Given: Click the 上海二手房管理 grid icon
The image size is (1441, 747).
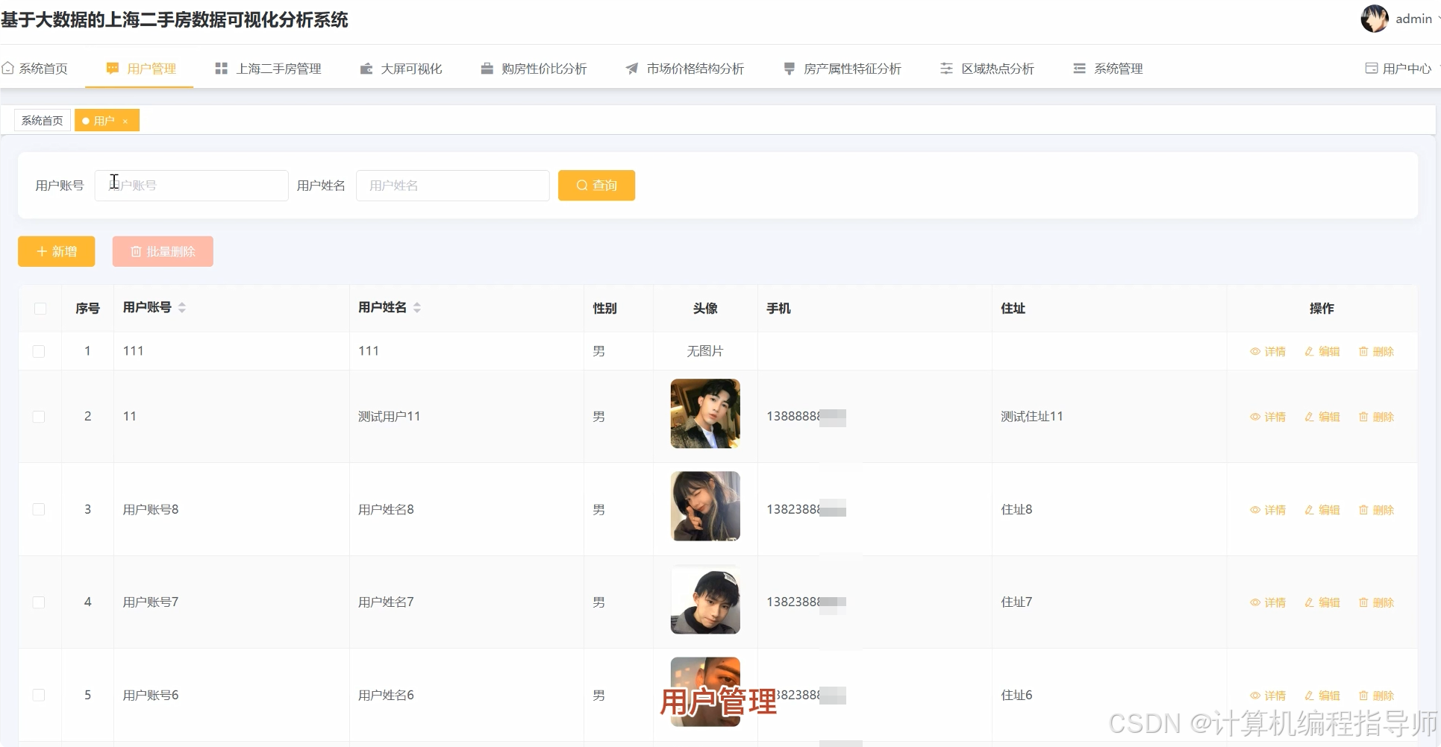Looking at the screenshot, I should click(x=221, y=68).
